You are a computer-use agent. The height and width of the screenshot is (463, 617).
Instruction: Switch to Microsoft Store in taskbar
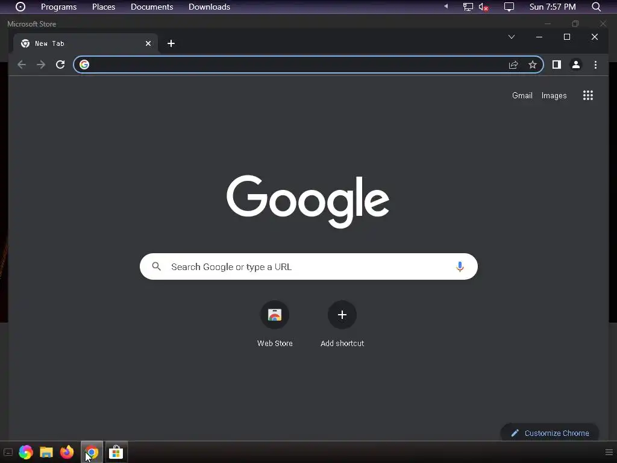coord(116,452)
